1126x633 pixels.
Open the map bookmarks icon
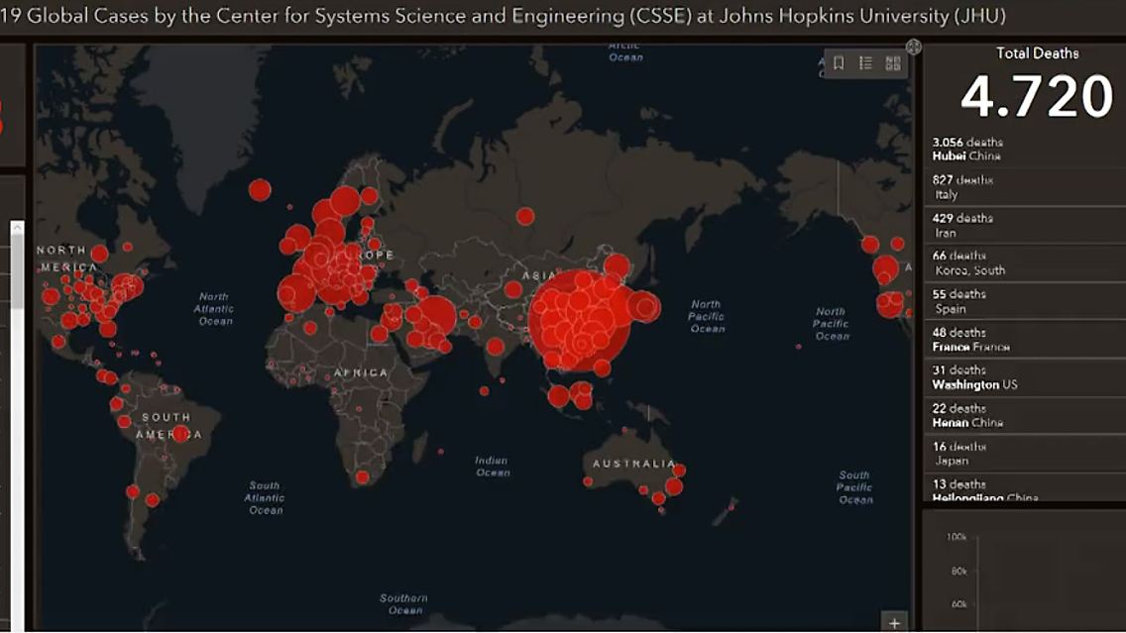[x=839, y=63]
